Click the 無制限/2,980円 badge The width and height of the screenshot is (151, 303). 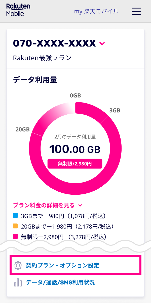click(x=75, y=164)
